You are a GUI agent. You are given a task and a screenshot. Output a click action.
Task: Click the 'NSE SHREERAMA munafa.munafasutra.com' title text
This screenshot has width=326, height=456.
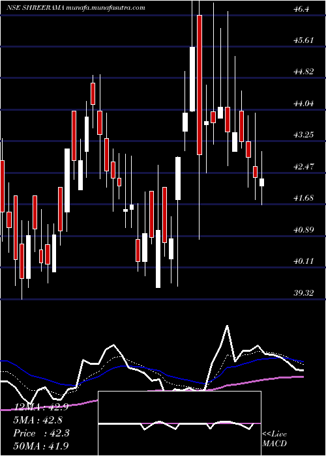coord(76,8)
